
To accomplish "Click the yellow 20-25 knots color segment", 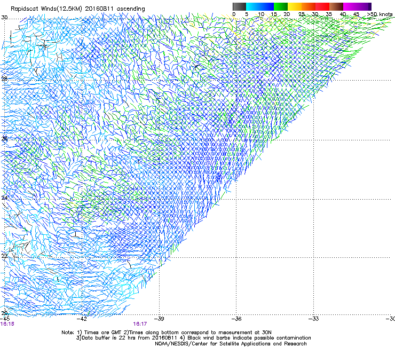I will 295,6.
